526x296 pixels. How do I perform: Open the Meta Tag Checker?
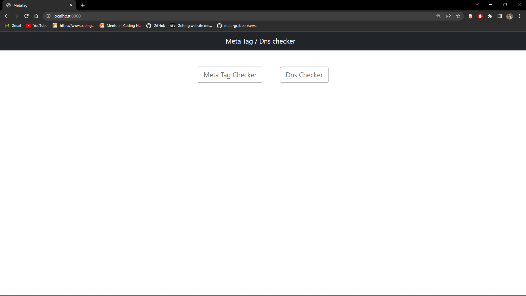(230, 75)
